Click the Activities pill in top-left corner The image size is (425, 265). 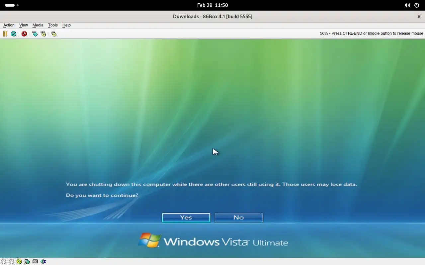[x=12, y=5]
